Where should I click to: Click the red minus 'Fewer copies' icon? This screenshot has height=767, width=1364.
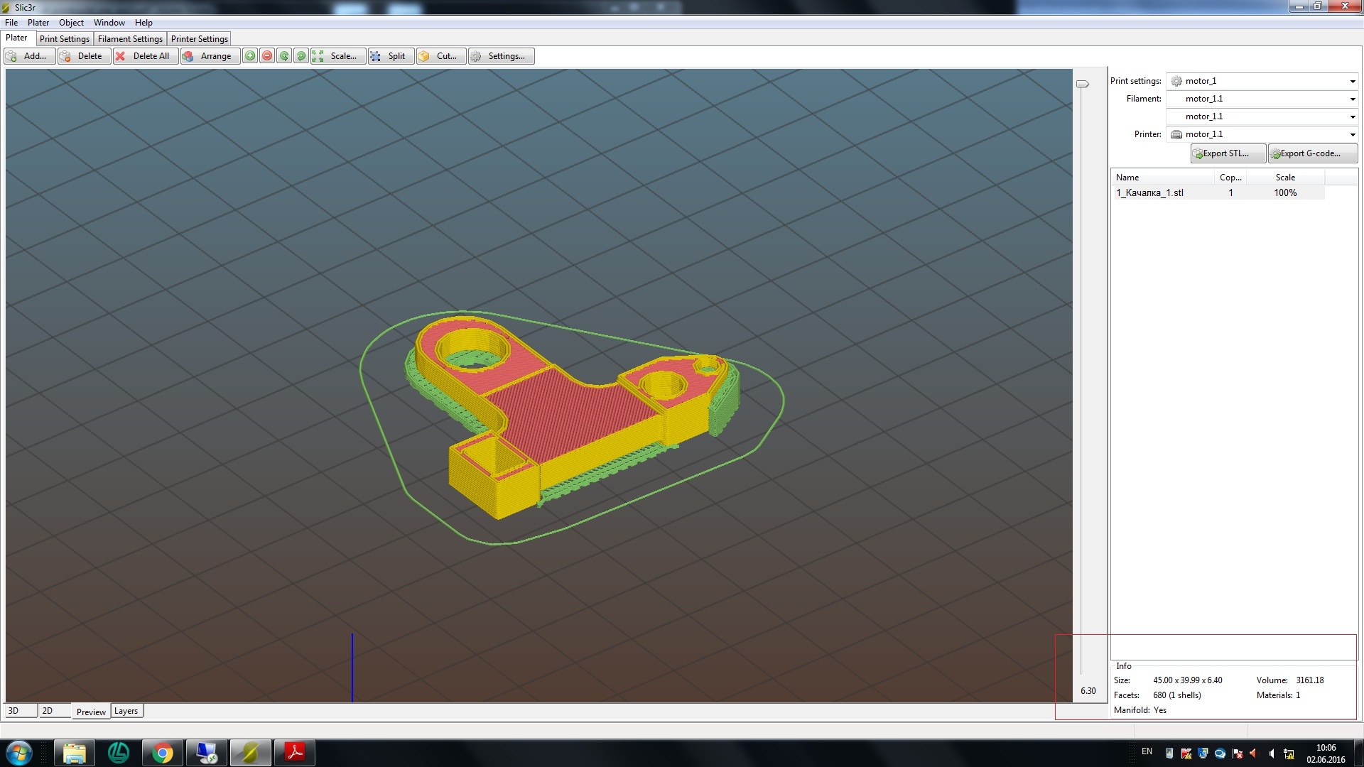click(x=267, y=56)
